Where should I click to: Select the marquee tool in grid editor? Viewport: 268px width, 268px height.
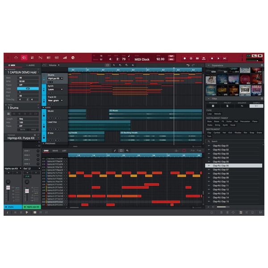[x=121, y=151]
